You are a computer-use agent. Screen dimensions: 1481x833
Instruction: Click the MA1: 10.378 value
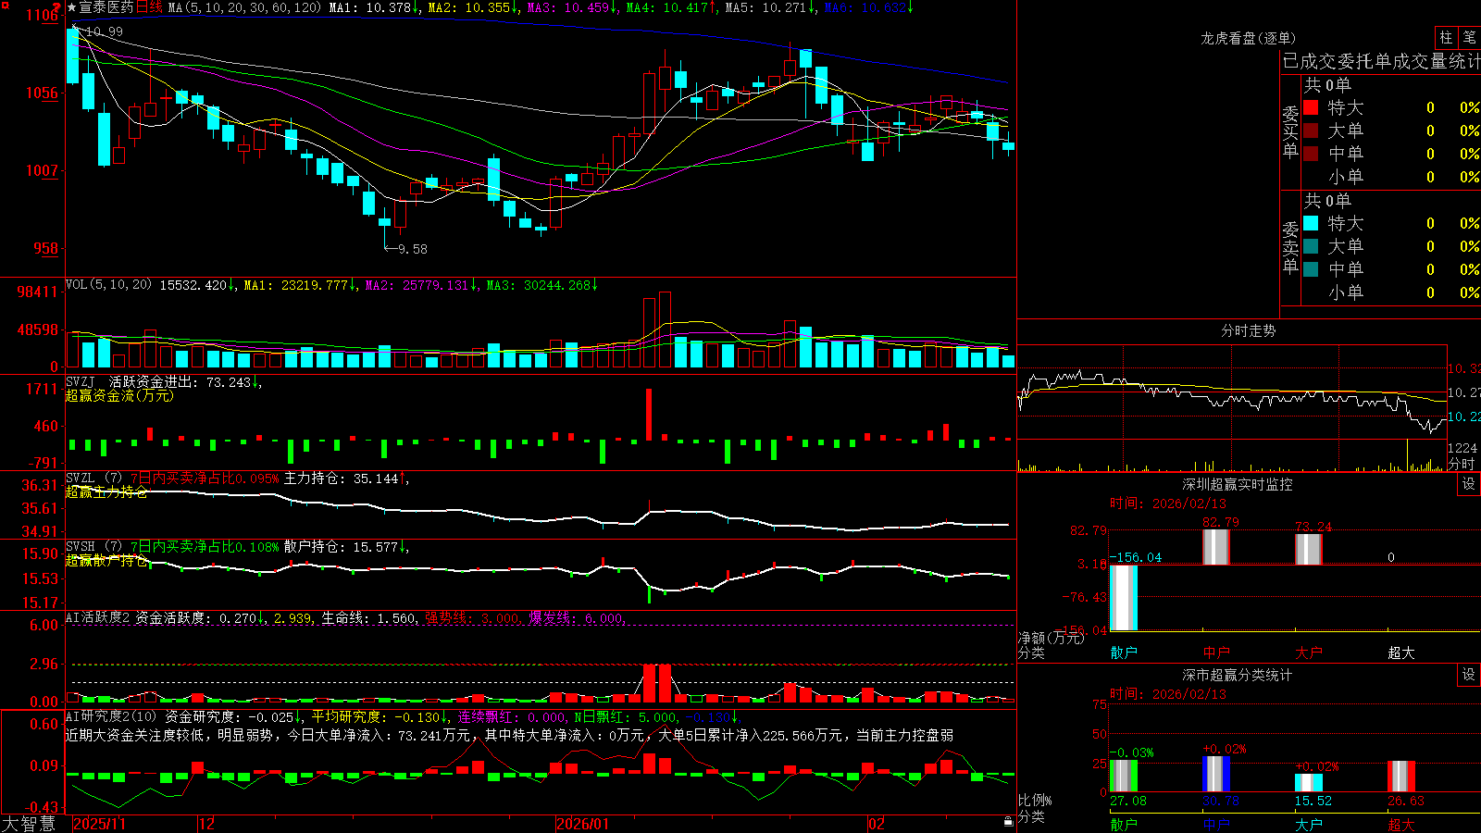point(371,7)
